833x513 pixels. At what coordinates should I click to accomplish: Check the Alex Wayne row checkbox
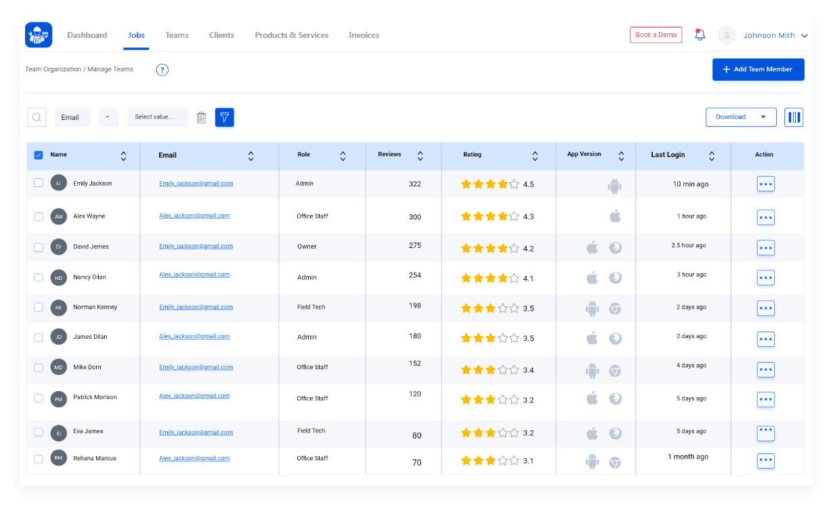pyautogui.click(x=39, y=216)
